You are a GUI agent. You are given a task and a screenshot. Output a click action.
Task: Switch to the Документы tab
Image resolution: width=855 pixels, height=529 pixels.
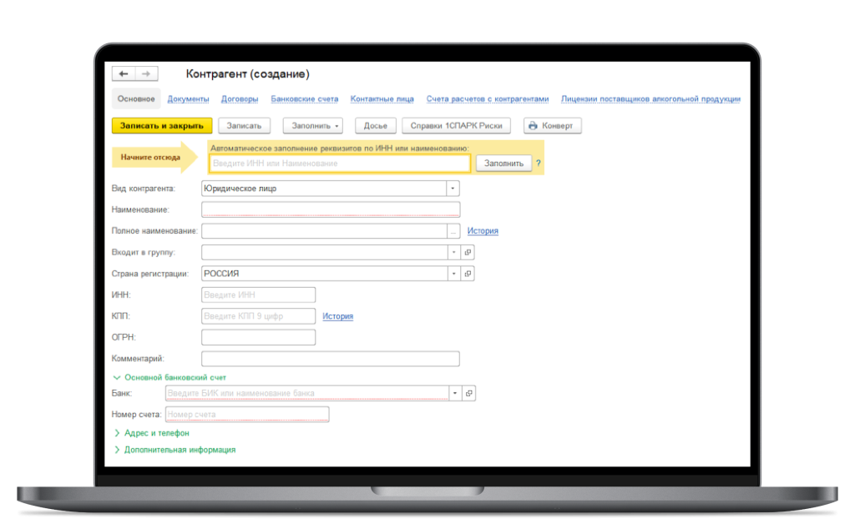(x=189, y=98)
